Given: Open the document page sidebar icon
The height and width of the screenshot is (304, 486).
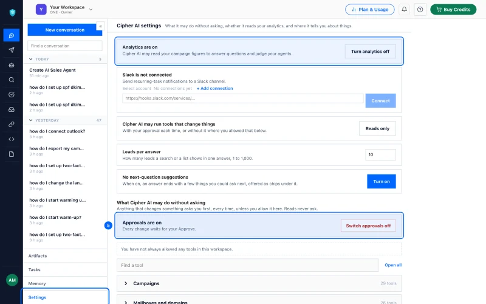Looking at the screenshot, I should click(12, 154).
